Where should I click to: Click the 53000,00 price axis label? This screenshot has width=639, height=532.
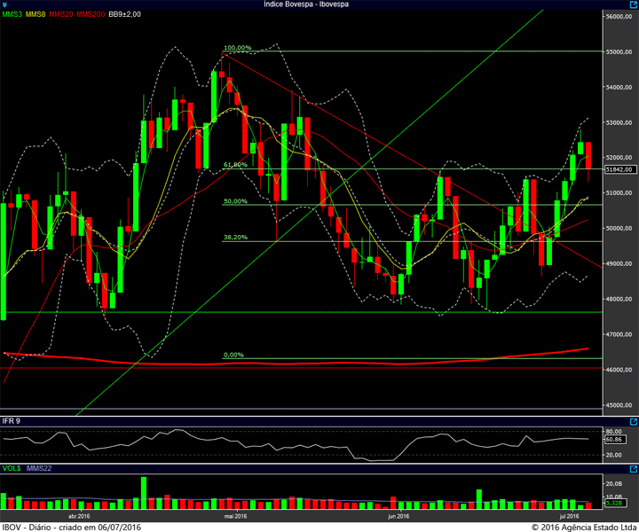click(x=619, y=123)
